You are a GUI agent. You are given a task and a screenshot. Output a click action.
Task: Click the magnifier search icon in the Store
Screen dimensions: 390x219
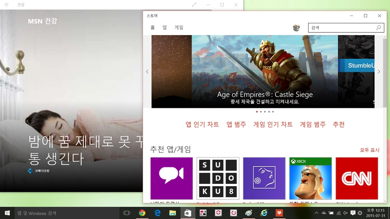(x=378, y=28)
